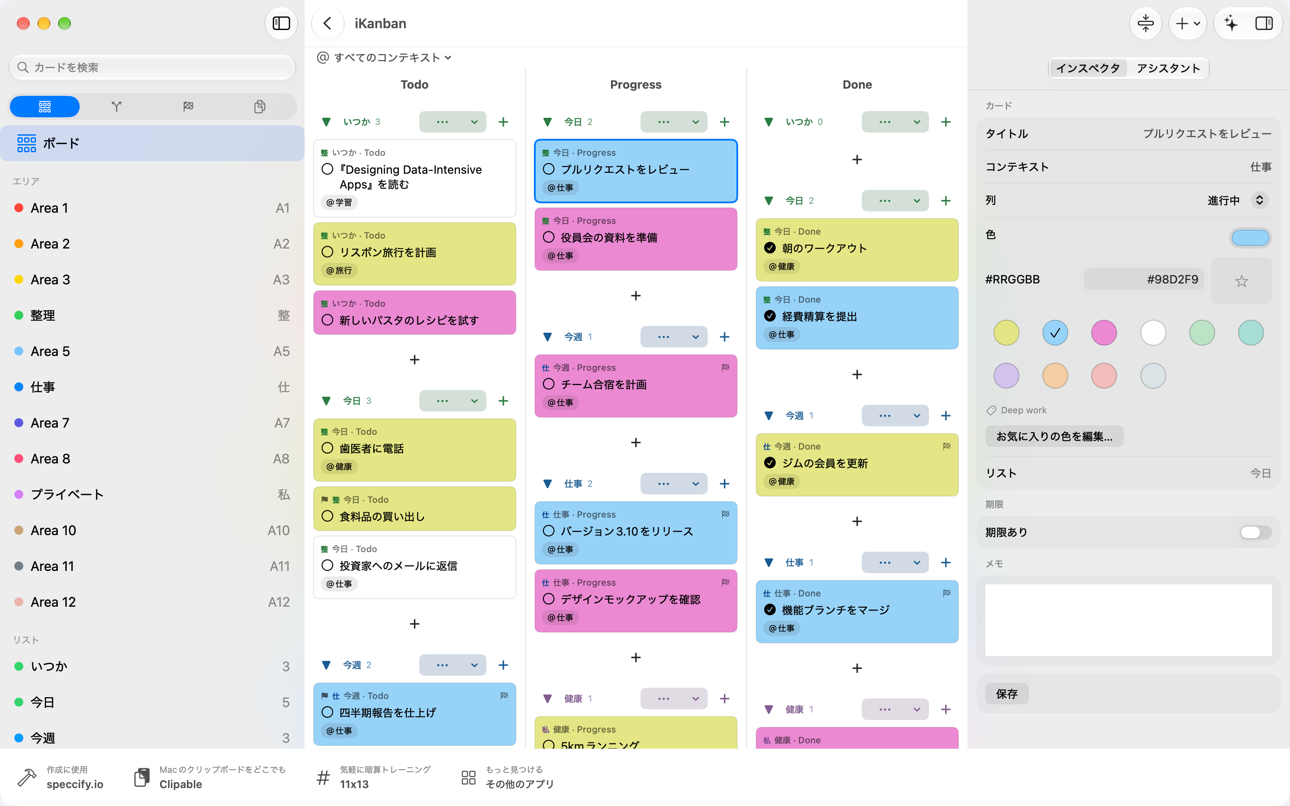Click お気に入りの色を編集... button
Viewport: 1290px width, 806px height.
click(x=1054, y=436)
